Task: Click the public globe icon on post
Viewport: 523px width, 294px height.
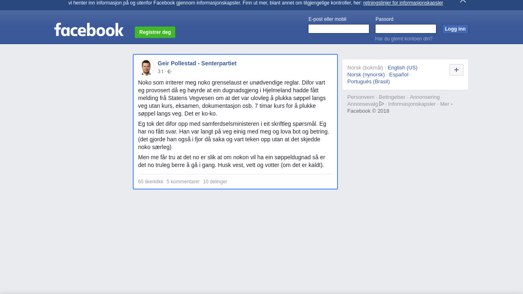Action: coord(170,71)
